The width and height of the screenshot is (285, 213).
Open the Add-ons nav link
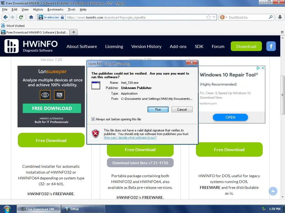click(178, 47)
